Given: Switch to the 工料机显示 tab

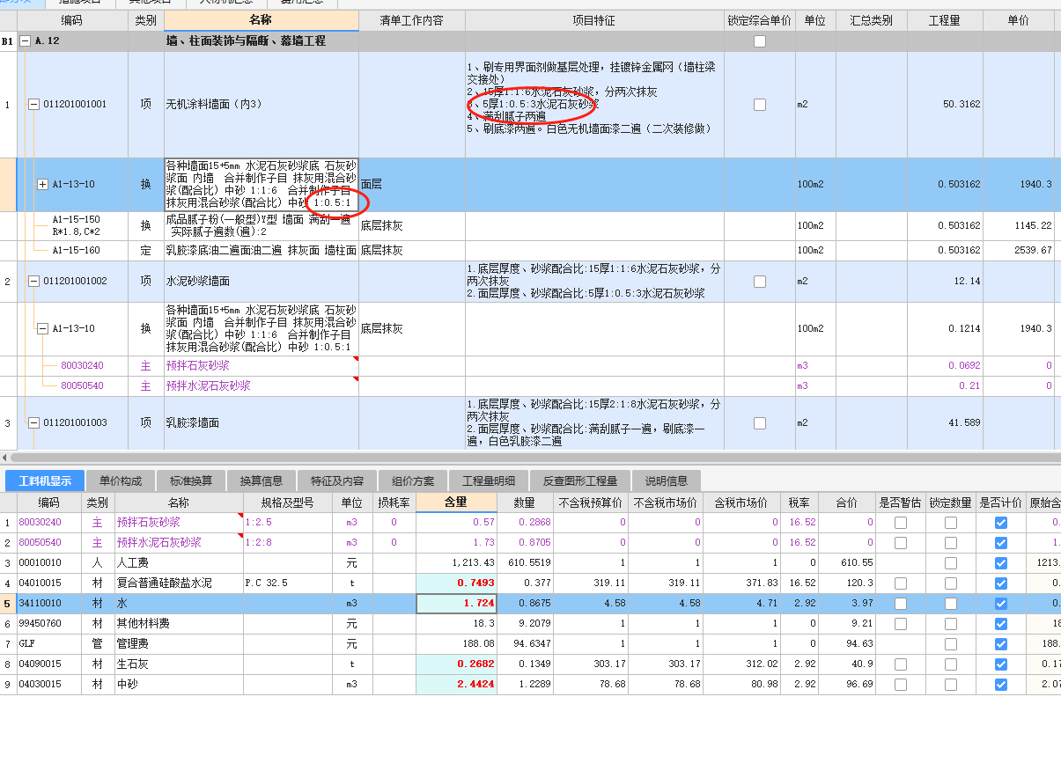Looking at the screenshot, I should tap(45, 481).
